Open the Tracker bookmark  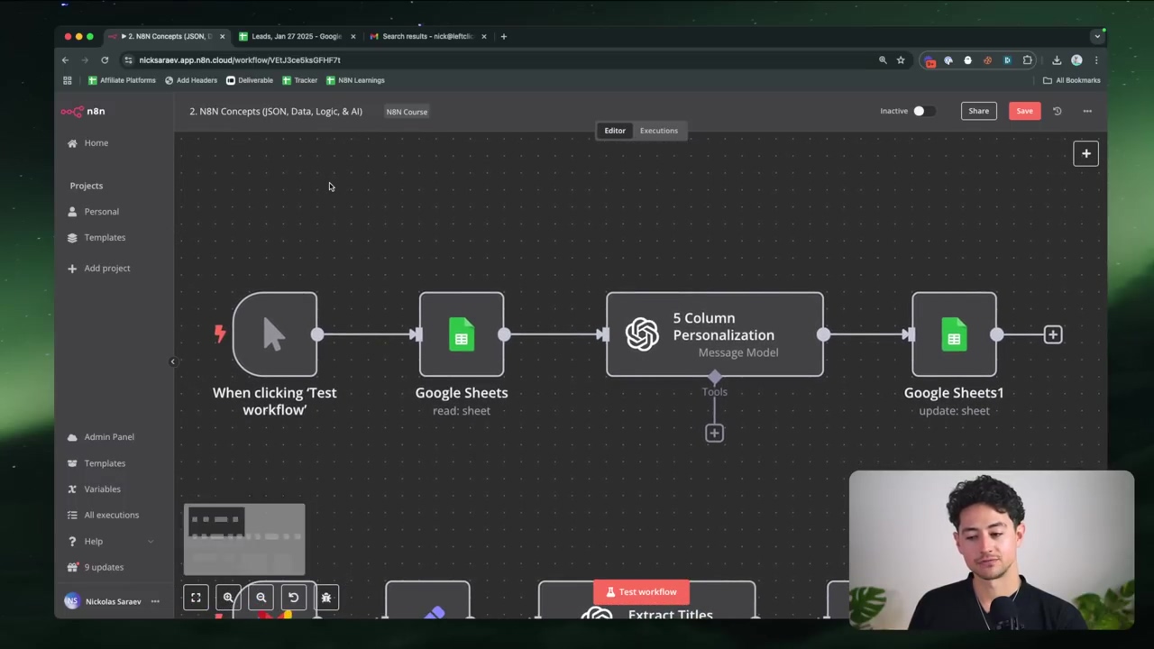(299, 80)
